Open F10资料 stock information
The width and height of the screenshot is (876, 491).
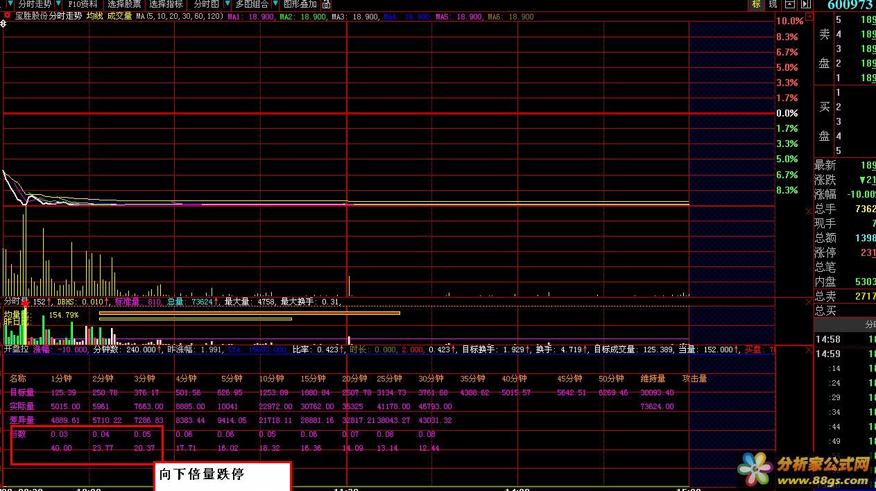click(83, 4)
